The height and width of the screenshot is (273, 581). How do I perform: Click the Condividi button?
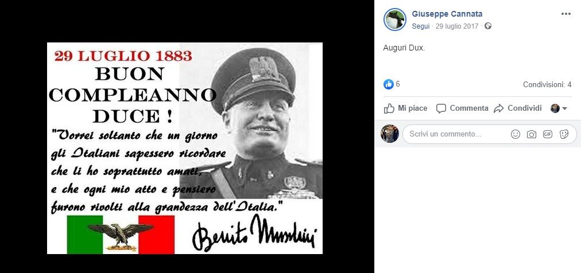(x=518, y=108)
